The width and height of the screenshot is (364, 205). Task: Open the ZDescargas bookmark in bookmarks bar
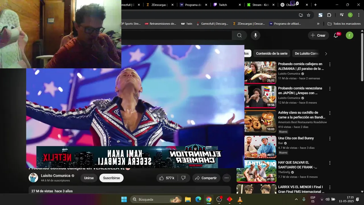249,24
